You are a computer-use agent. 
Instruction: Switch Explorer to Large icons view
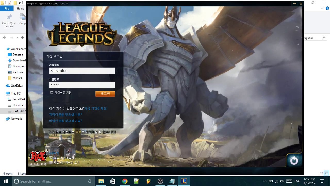pos(326,174)
